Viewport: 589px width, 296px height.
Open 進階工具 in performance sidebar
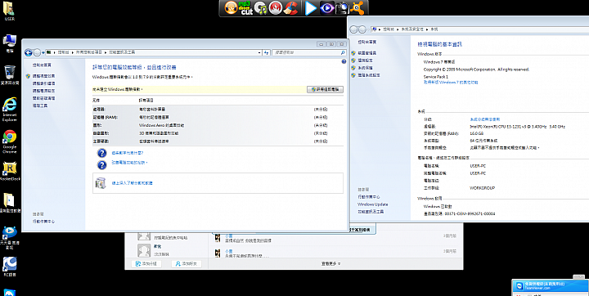click(x=40, y=105)
